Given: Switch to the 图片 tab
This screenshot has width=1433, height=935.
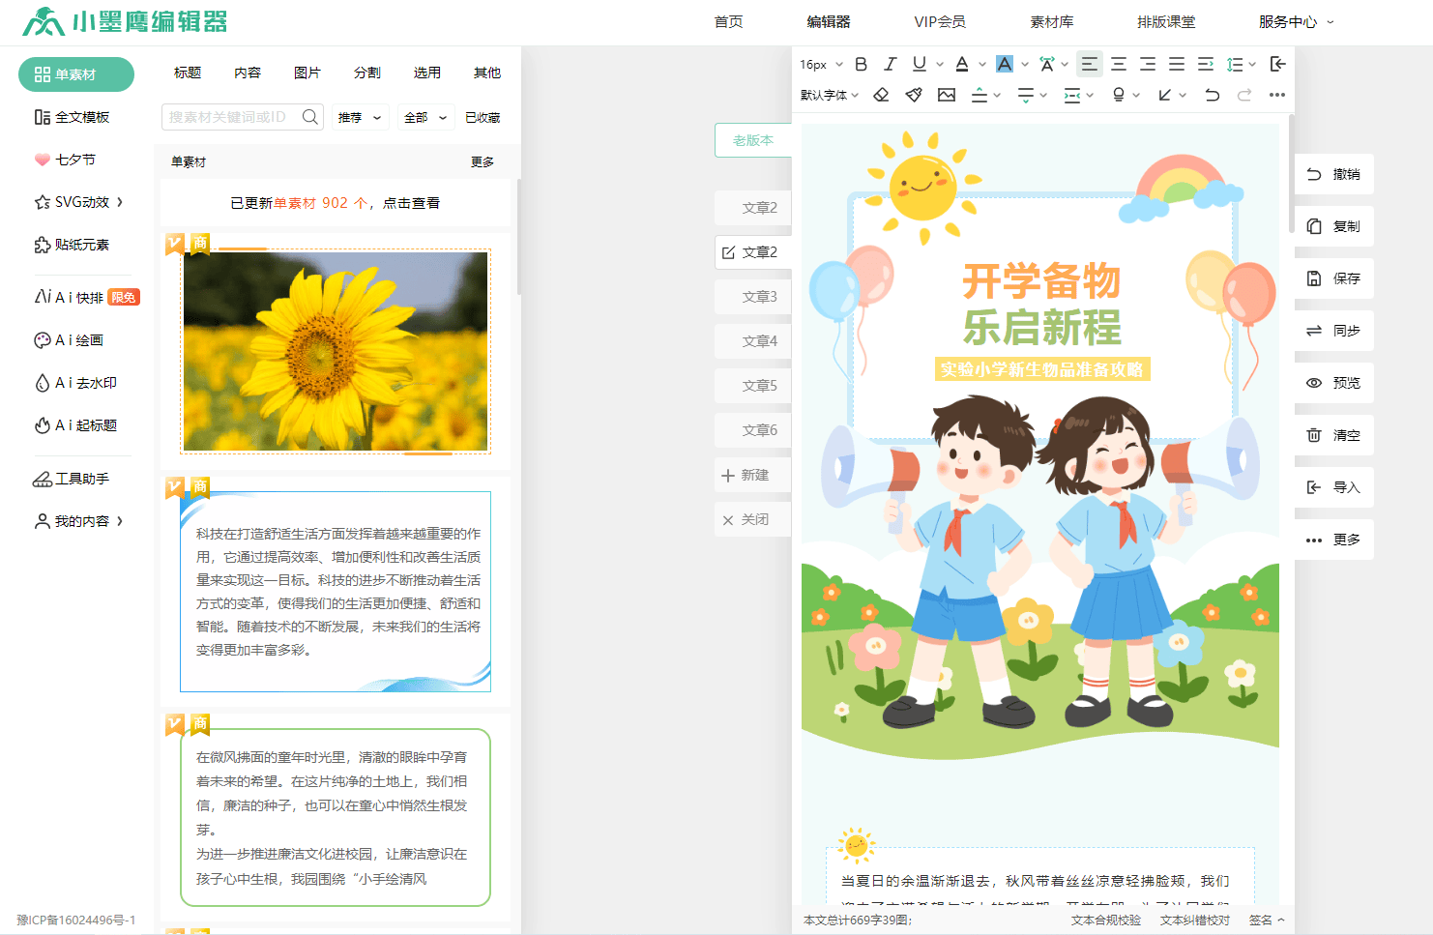Looking at the screenshot, I should (x=307, y=73).
